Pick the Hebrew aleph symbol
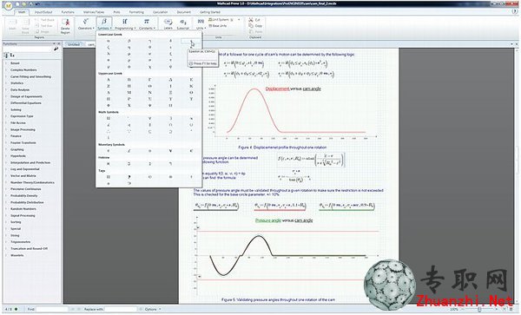Viewport: 521px width, 315px height. [109, 164]
